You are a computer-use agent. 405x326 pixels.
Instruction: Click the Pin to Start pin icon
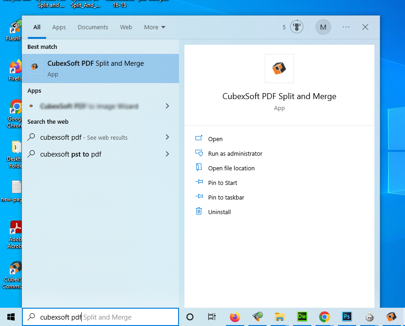point(199,182)
